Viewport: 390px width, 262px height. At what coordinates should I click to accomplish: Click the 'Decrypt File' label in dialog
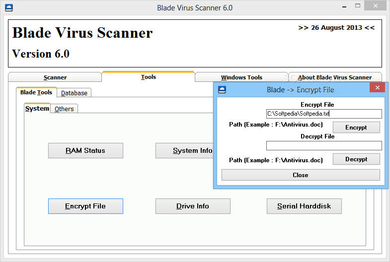click(x=317, y=136)
